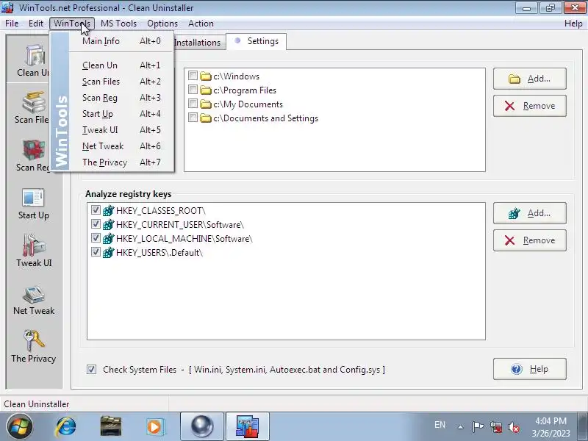The image size is (588, 441).
Task: Toggle Check System Files checkbox
Action: pos(91,370)
